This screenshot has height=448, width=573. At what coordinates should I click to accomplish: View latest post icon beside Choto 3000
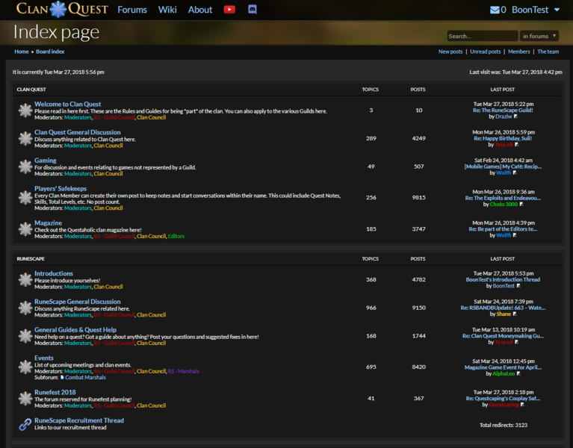coord(521,204)
